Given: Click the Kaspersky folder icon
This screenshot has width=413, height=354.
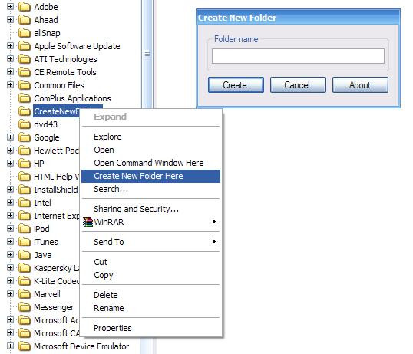Looking at the screenshot, I should 25,269.
